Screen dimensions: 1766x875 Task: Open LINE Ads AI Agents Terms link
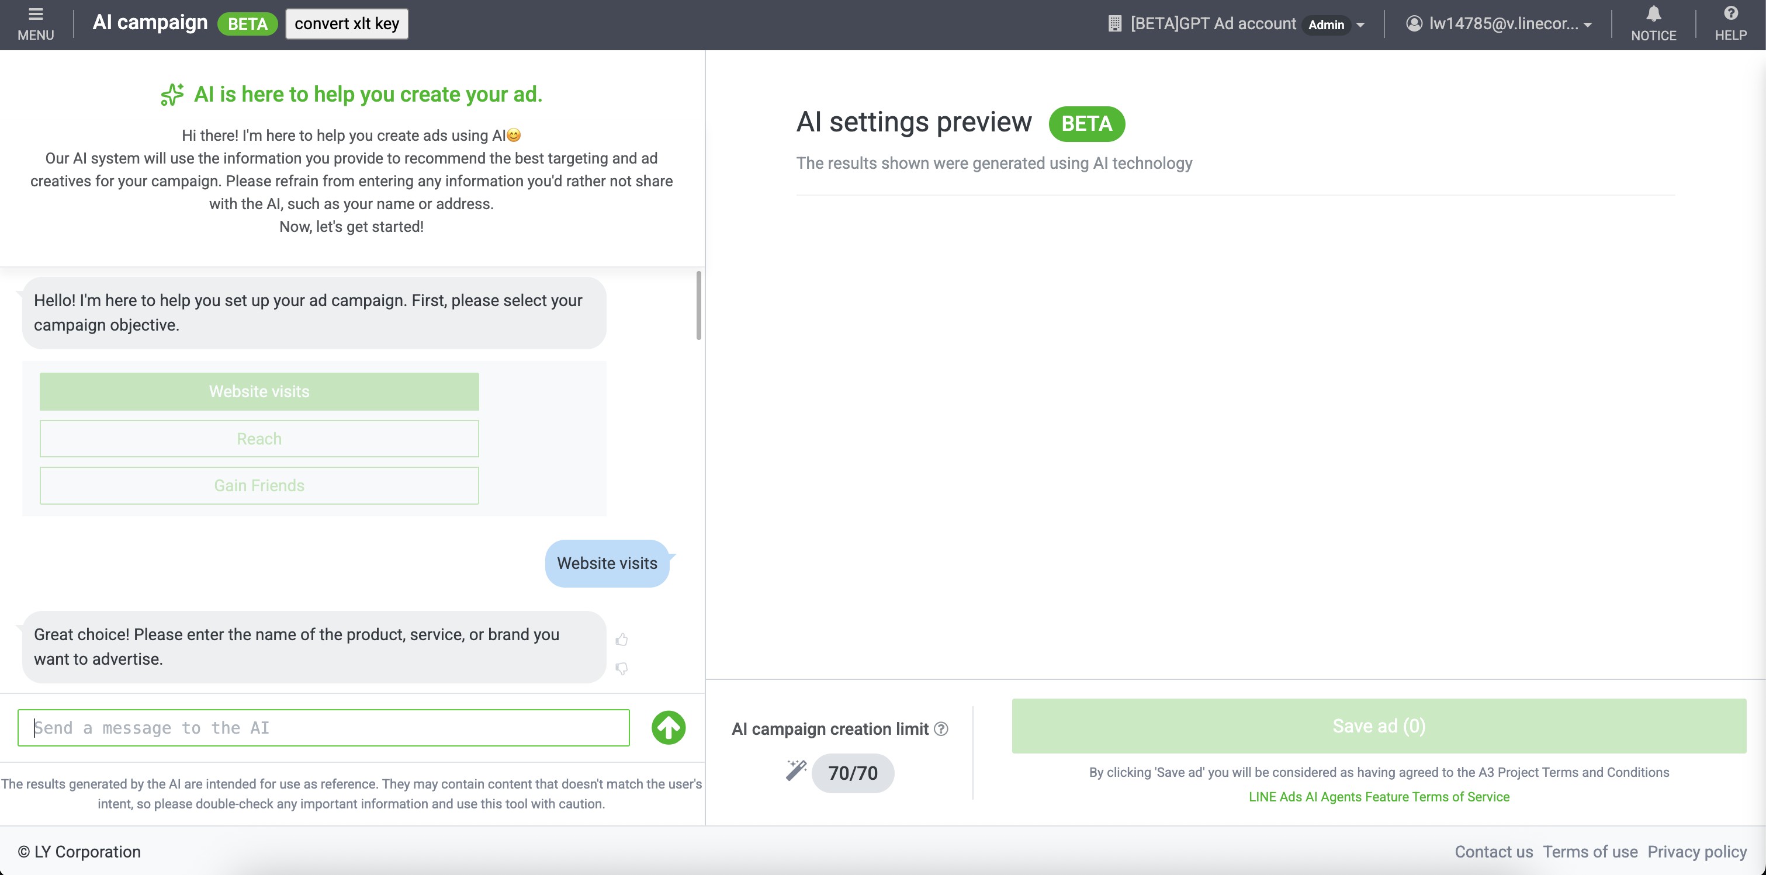(x=1379, y=797)
